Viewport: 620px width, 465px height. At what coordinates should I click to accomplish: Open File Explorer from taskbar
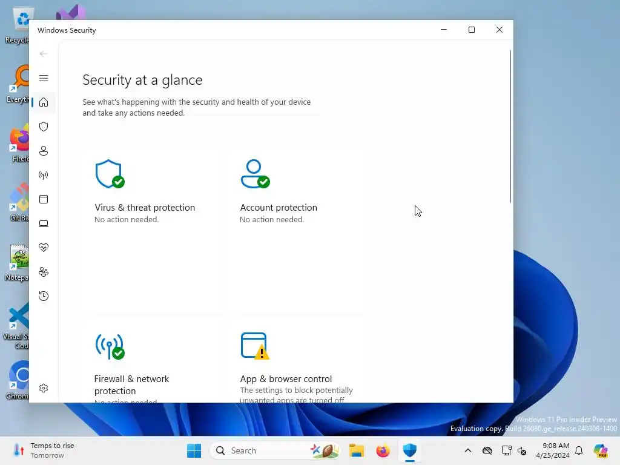[356, 450]
